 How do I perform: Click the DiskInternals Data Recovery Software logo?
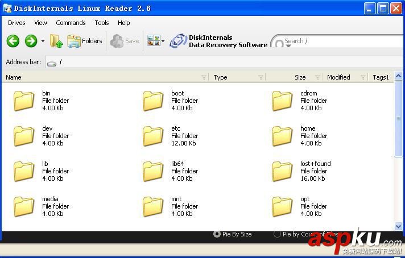click(x=218, y=41)
